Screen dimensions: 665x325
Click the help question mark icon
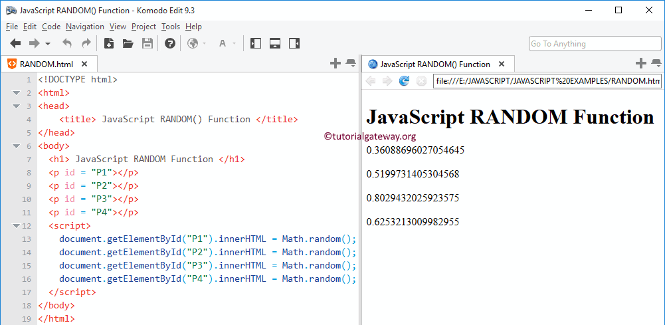(170, 44)
